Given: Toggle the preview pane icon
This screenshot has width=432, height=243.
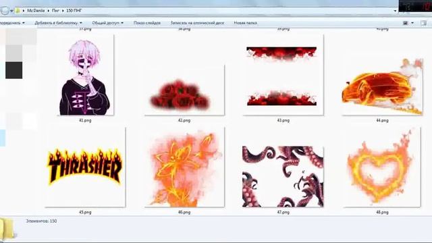Looking at the screenshot, I should 424,23.
